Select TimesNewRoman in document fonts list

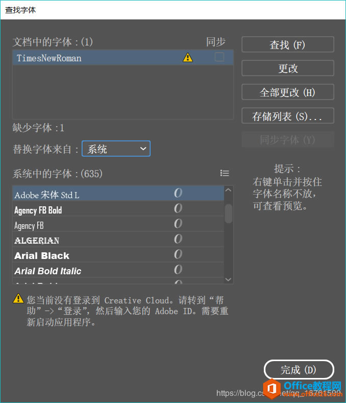[x=49, y=58]
